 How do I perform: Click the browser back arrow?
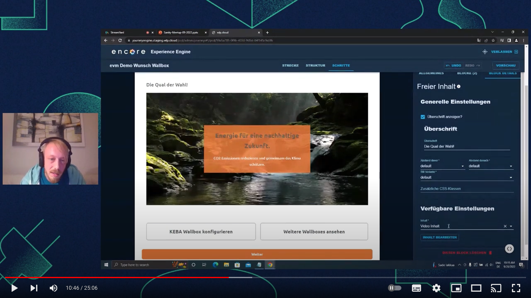coord(106,40)
